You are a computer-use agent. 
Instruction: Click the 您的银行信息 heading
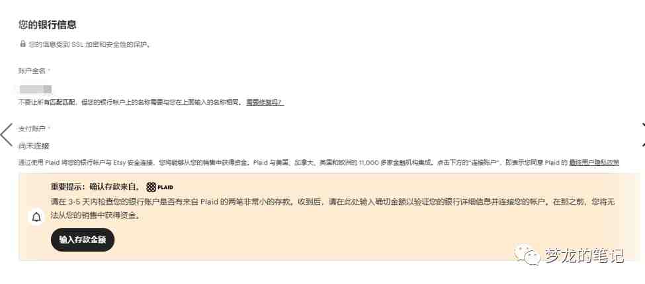[48, 24]
